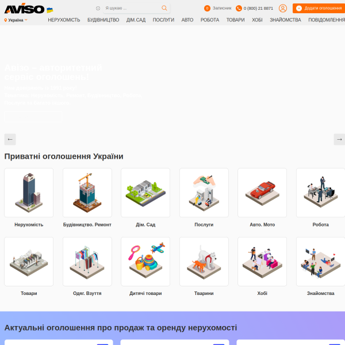Open БУДІВНИЦТВО menu item
345x345 pixels.
point(103,20)
